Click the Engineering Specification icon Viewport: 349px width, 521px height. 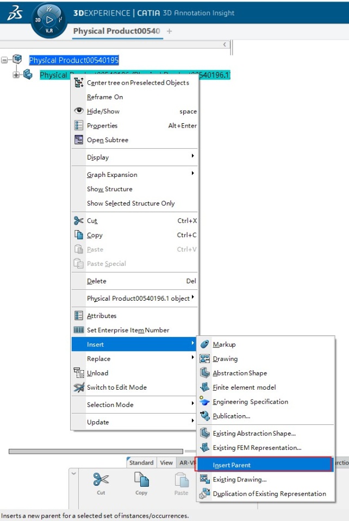click(204, 401)
